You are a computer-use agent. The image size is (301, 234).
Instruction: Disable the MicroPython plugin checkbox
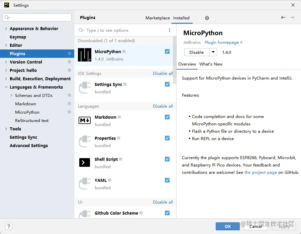coord(167,51)
